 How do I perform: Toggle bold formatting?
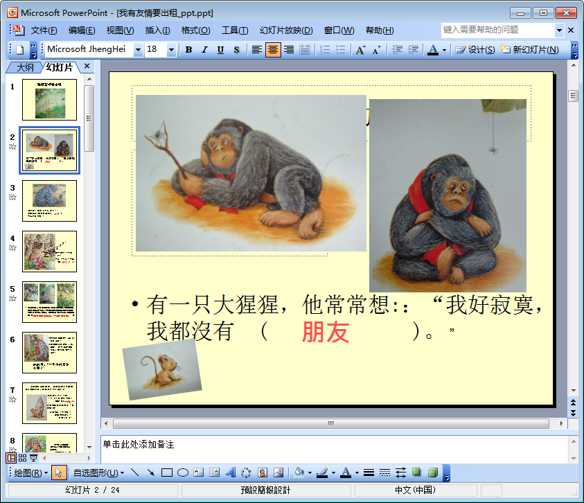point(188,50)
